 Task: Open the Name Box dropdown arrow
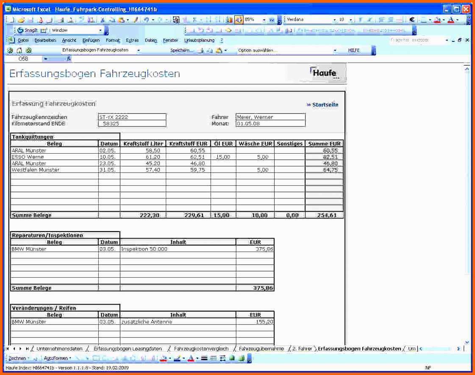(45, 59)
